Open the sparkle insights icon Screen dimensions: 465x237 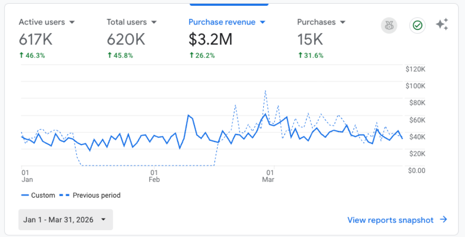[x=442, y=24]
